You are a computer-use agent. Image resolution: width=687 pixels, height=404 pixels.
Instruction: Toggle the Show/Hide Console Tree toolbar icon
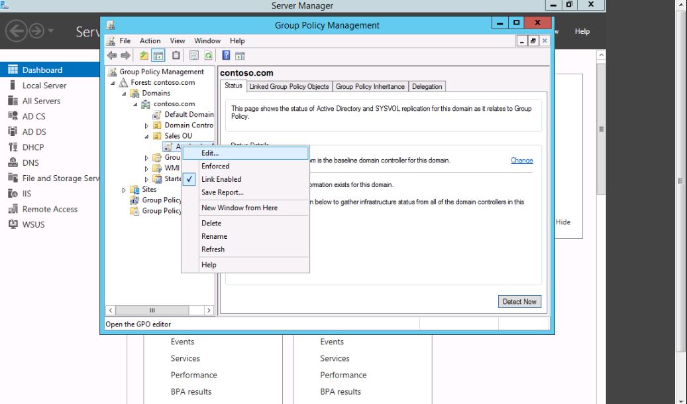point(158,55)
